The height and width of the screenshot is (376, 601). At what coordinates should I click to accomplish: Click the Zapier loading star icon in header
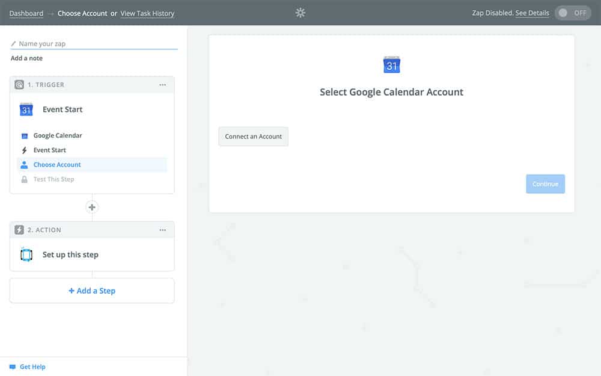[300, 13]
